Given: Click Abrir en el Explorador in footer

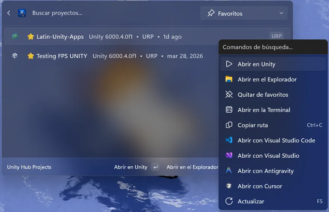Looking at the screenshot, I should 192,167.
